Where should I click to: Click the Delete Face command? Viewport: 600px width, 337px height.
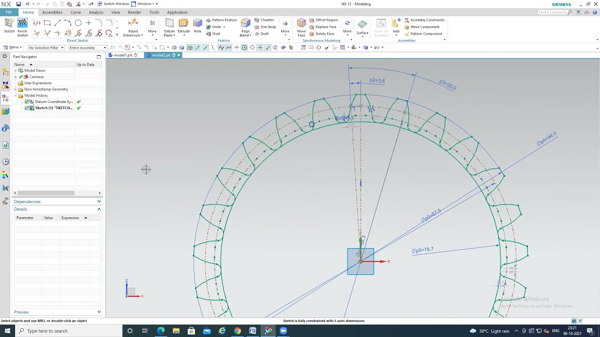(322, 34)
